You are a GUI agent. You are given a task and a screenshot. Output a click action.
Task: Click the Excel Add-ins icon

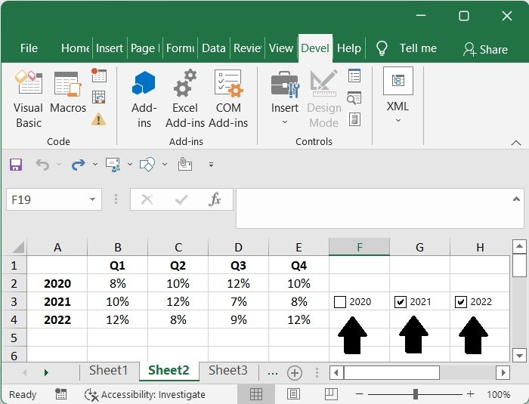pos(185,98)
